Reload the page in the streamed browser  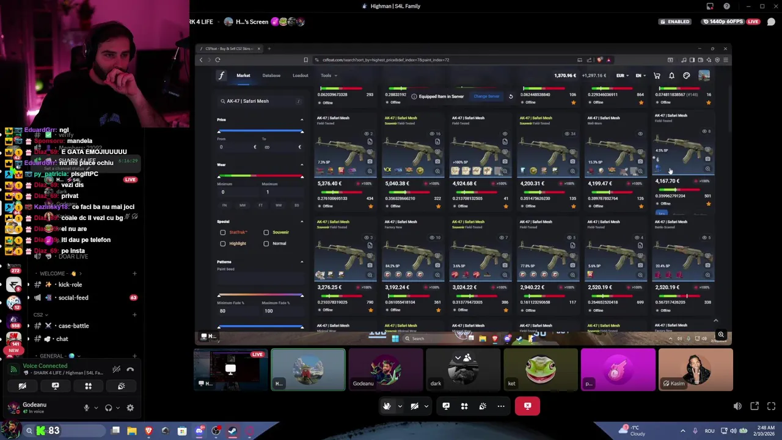pyautogui.click(x=217, y=60)
